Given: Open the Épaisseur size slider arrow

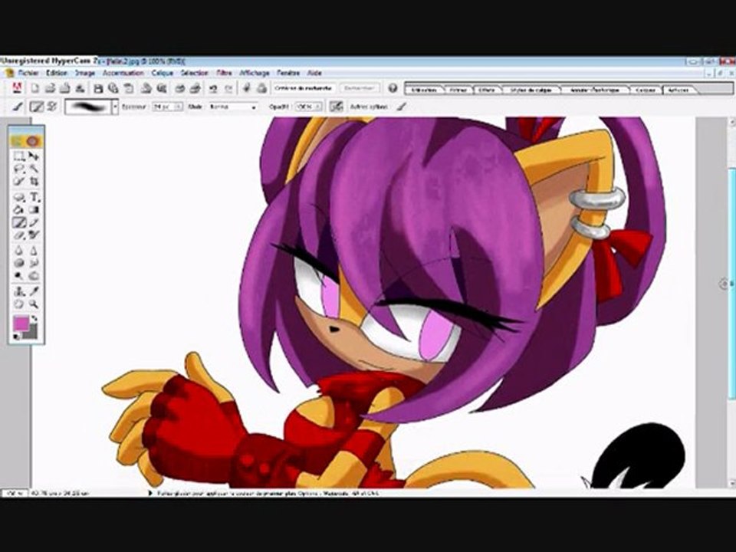Looking at the screenshot, I should [179, 107].
